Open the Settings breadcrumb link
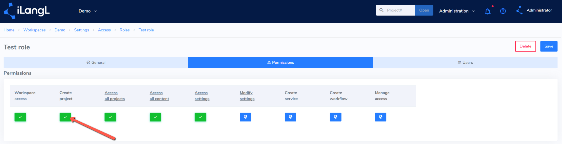This screenshot has height=144, width=562. point(82,30)
